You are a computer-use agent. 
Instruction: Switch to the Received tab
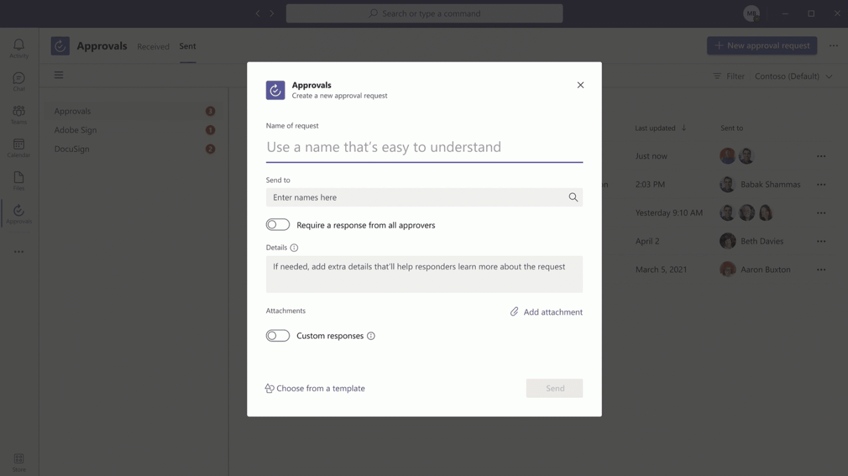[x=153, y=46]
